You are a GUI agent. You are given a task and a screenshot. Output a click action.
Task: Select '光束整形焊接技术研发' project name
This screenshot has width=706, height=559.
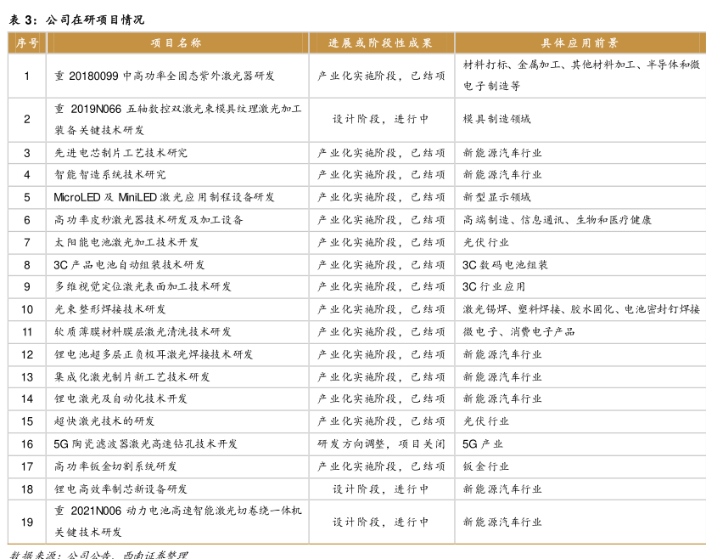click(x=109, y=308)
